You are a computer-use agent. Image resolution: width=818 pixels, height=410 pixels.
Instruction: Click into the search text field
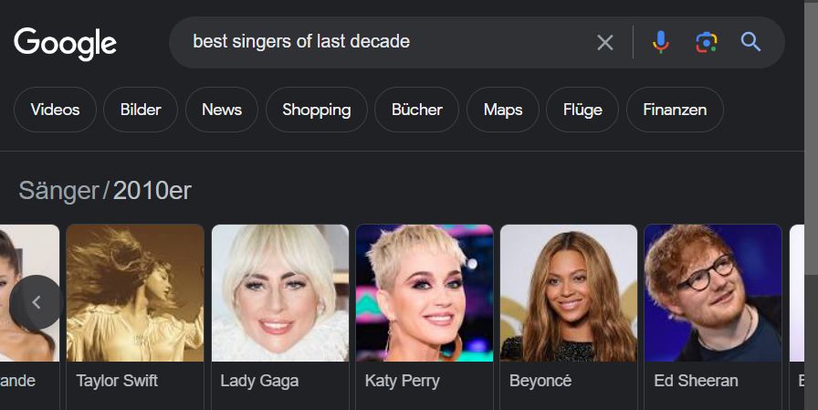pyautogui.click(x=383, y=42)
